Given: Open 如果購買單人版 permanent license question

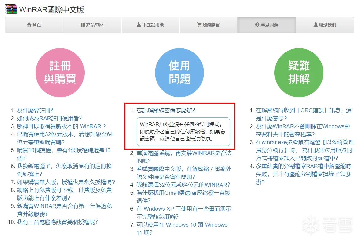Looking at the screenshot, I should click(x=66, y=182).
